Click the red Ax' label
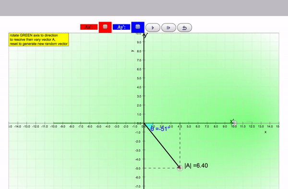Viewport: 288px width, 189px height. pos(89,27)
